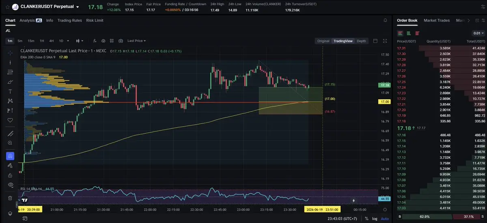Switch chart to TradingView view
This screenshot has height=223, width=487.
pos(343,41)
